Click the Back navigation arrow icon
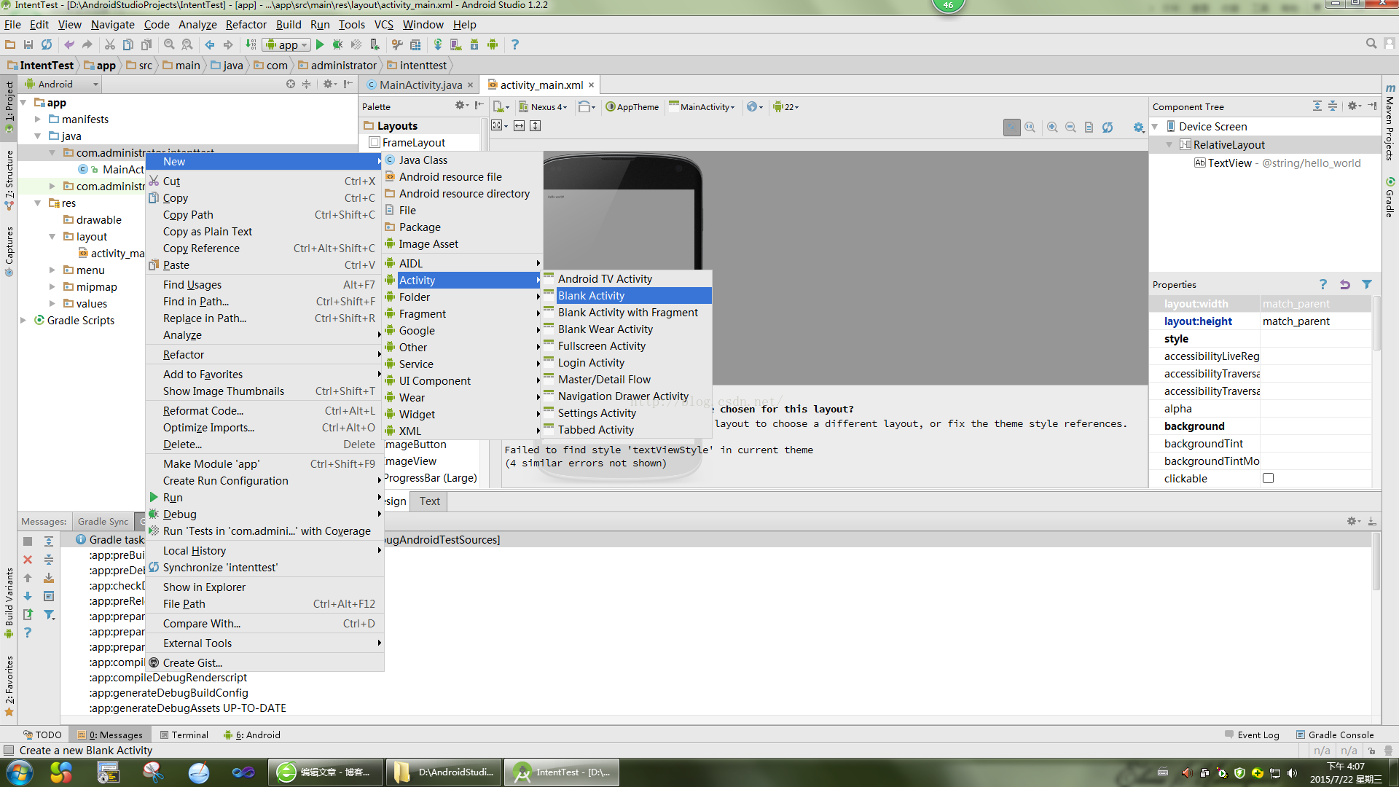1399x787 pixels. tap(210, 44)
